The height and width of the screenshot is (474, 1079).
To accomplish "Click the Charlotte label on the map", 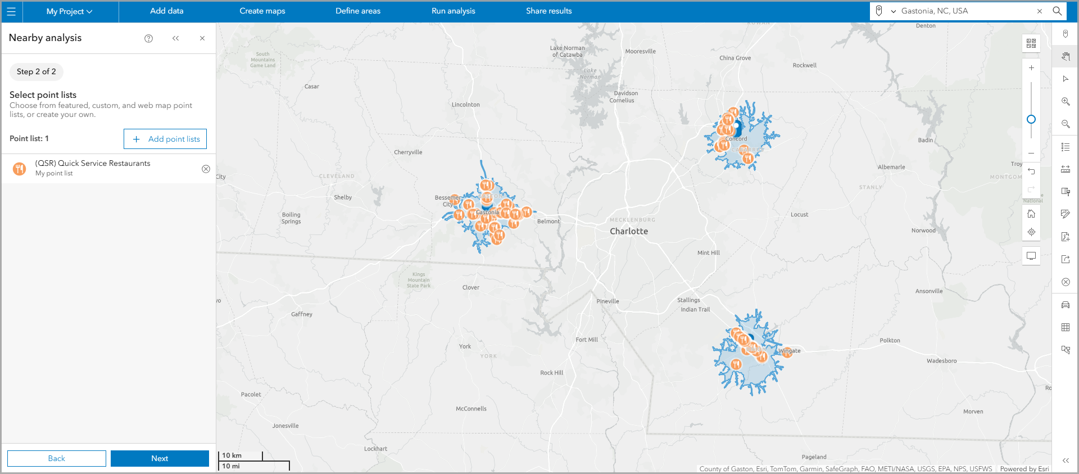I will click(x=629, y=231).
